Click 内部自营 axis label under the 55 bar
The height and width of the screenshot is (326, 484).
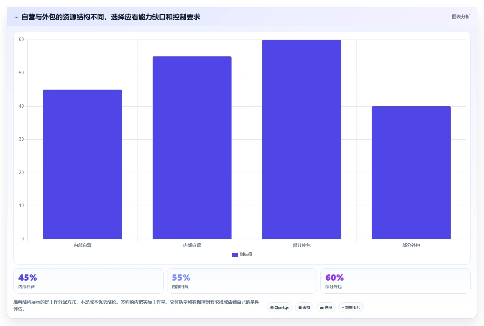[192, 245]
